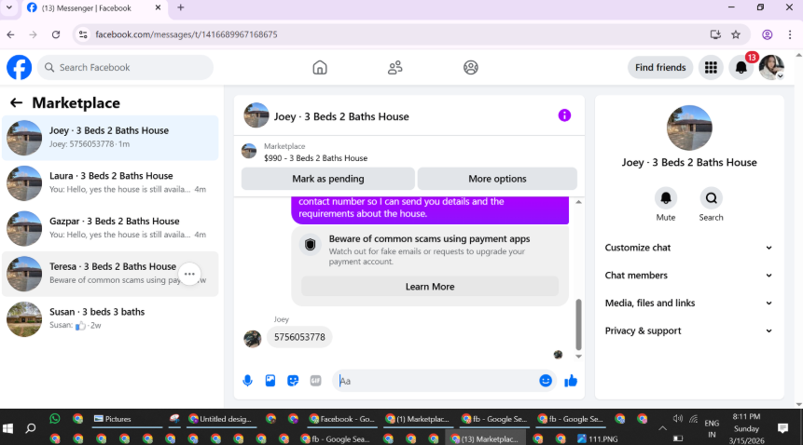Switch to 111.PNG taskbar window
Viewport: 803px width, 445px height.
click(598, 438)
